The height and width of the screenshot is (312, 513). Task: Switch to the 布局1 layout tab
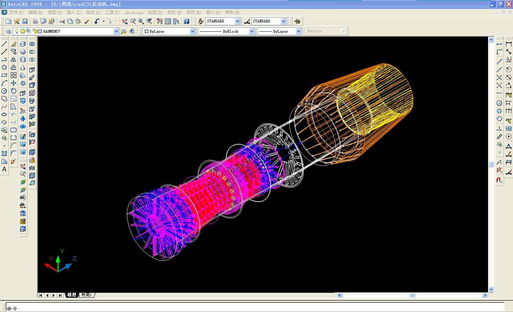[86, 295]
